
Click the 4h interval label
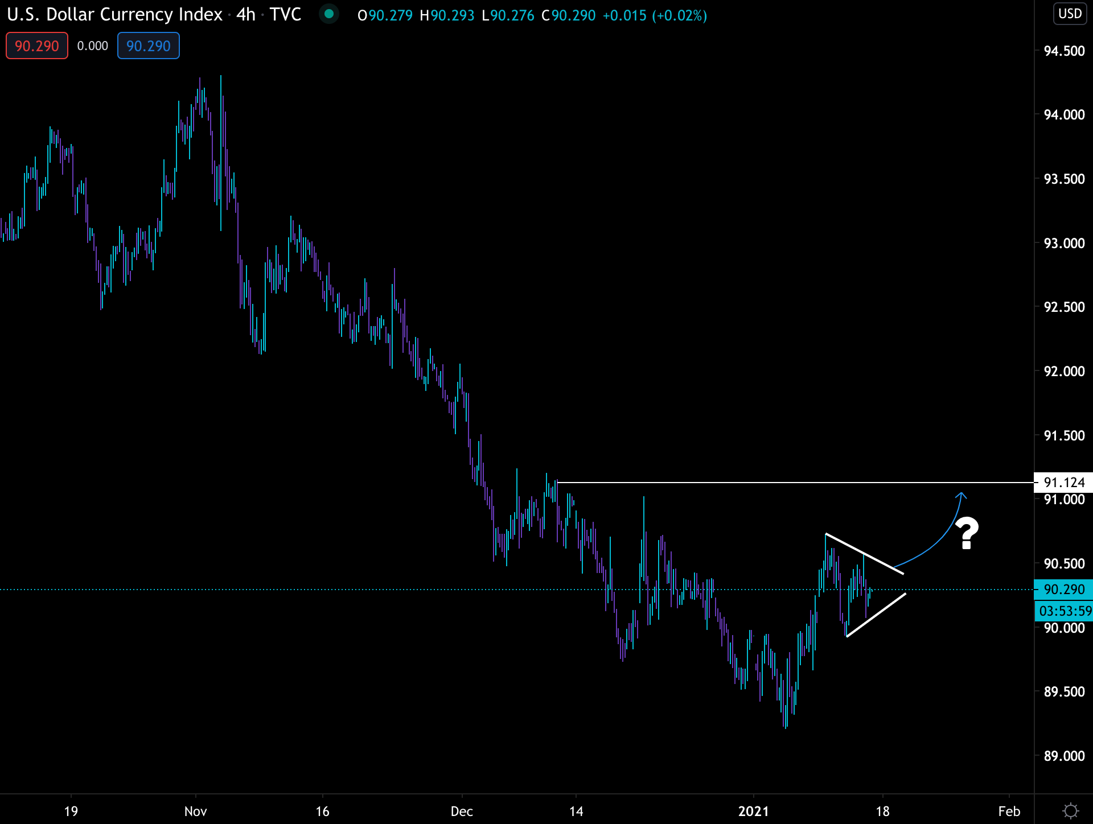tap(245, 15)
